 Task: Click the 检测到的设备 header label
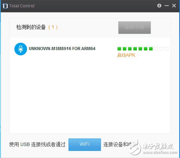(31, 27)
